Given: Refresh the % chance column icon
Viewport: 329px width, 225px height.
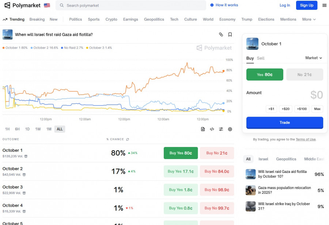Looking at the screenshot, I should 128,139.
